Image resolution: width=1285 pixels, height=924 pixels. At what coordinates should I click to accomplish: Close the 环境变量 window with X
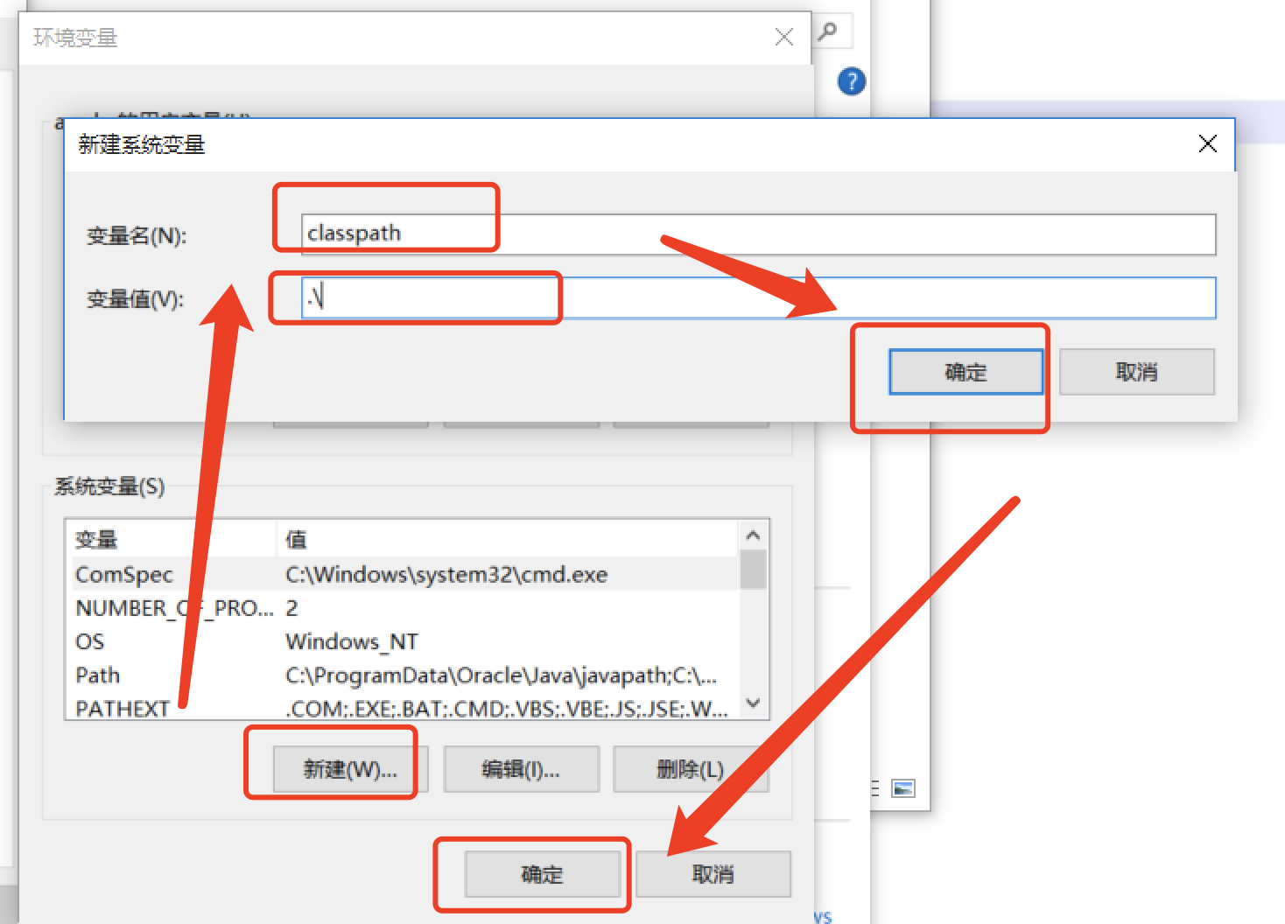point(783,37)
